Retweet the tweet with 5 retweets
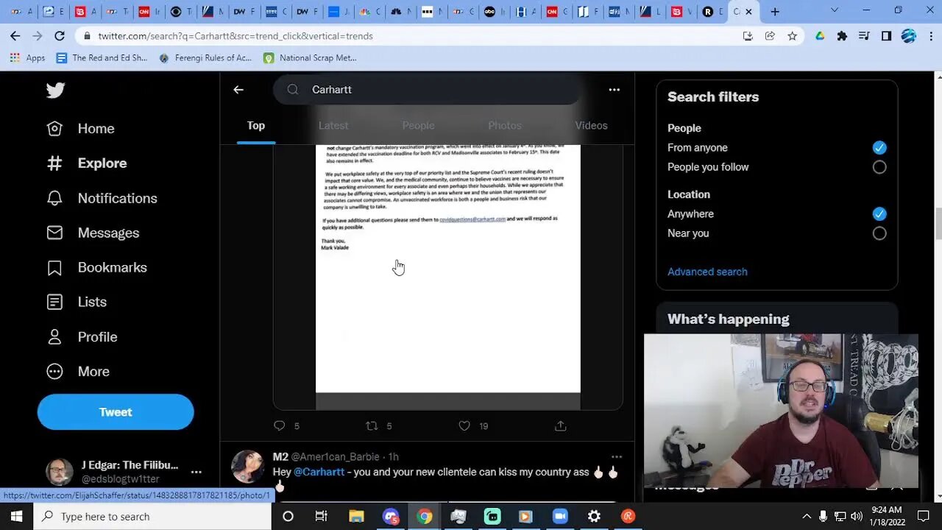Viewport: 942px width, 530px height. (379, 425)
